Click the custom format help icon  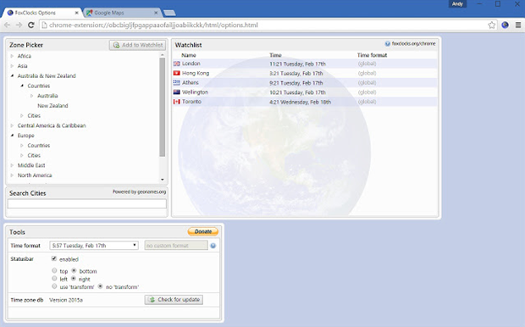213,246
